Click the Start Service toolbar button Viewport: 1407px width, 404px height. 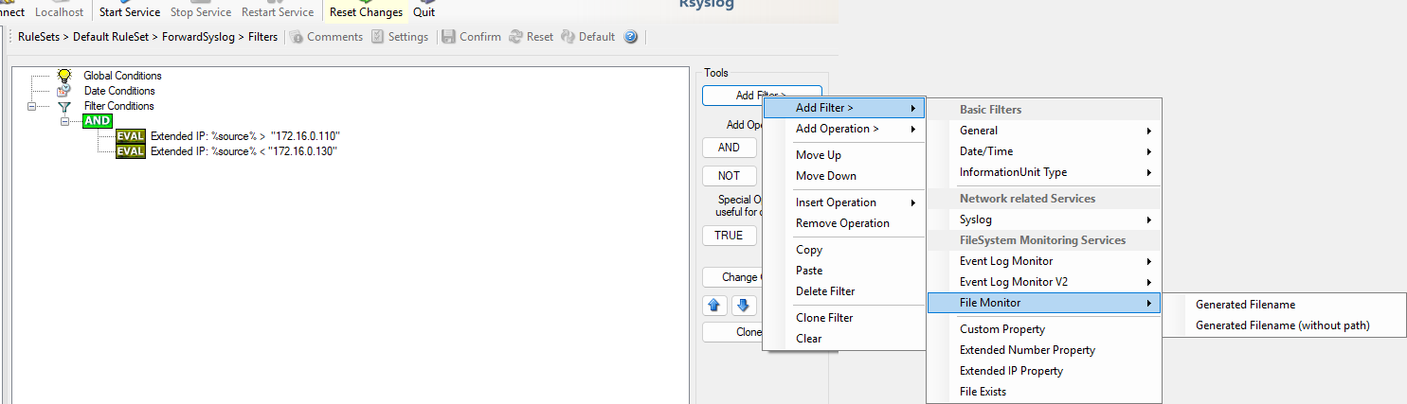click(x=130, y=12)
